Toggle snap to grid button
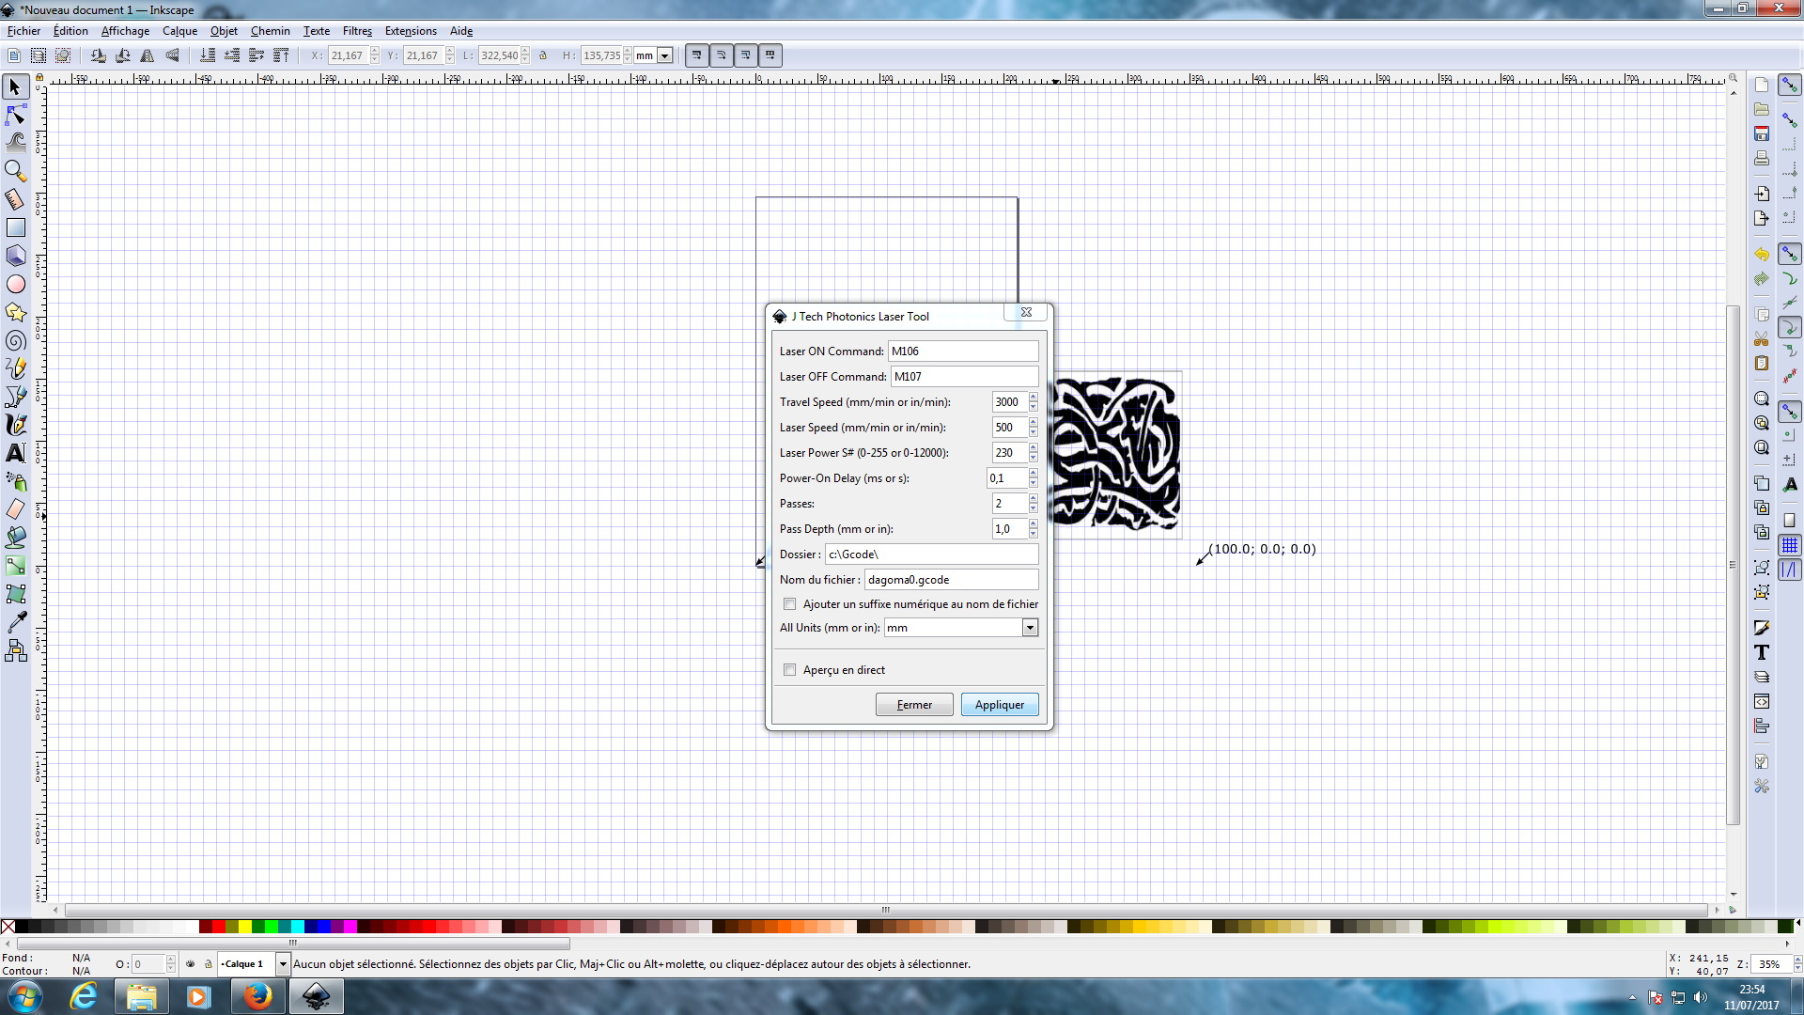The image size is (1804, 1015). (x=1790, y=545)
